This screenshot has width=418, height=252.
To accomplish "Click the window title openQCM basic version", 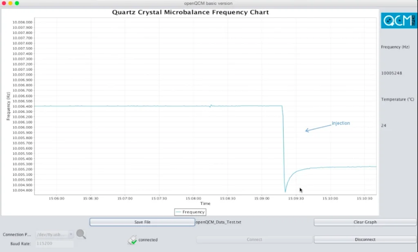I will tap(208, 3).
